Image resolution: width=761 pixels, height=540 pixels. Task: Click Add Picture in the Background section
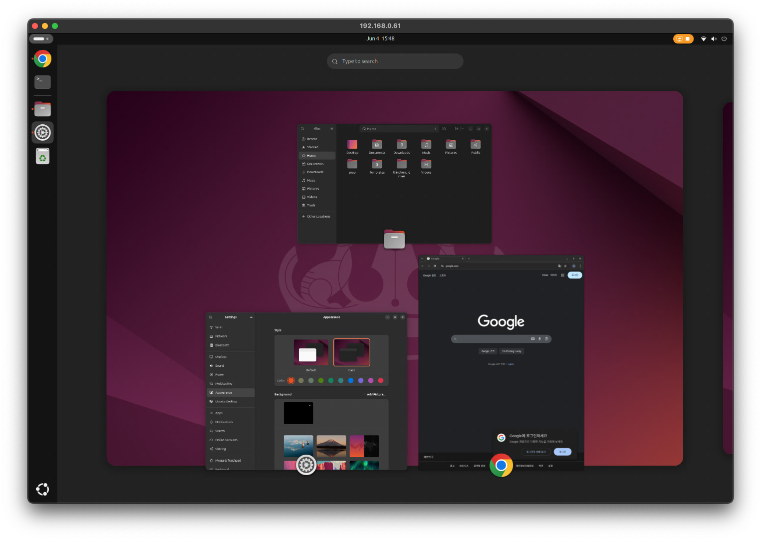[x=374, y=394]
